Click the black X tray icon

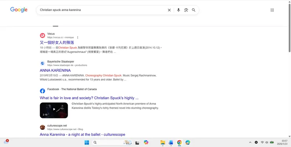tap(256, 142)
